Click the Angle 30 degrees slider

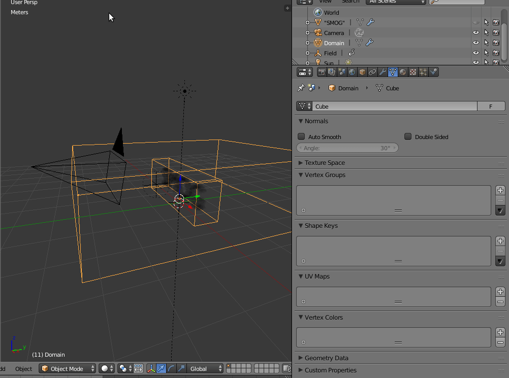point(347,148)
